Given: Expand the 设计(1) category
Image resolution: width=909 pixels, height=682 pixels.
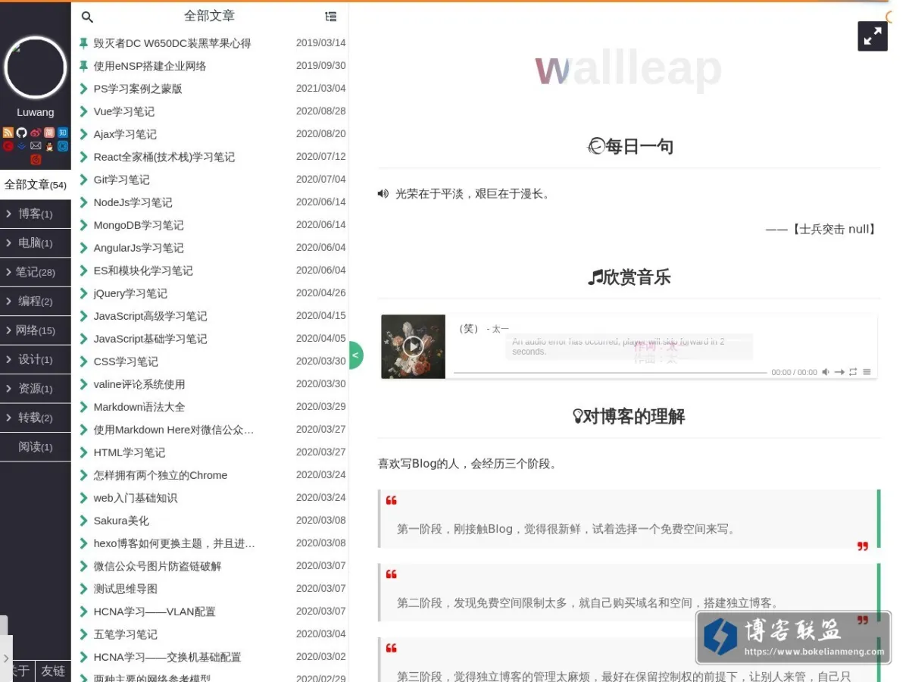Looking at the screenshot, I should tap(36, 360).
